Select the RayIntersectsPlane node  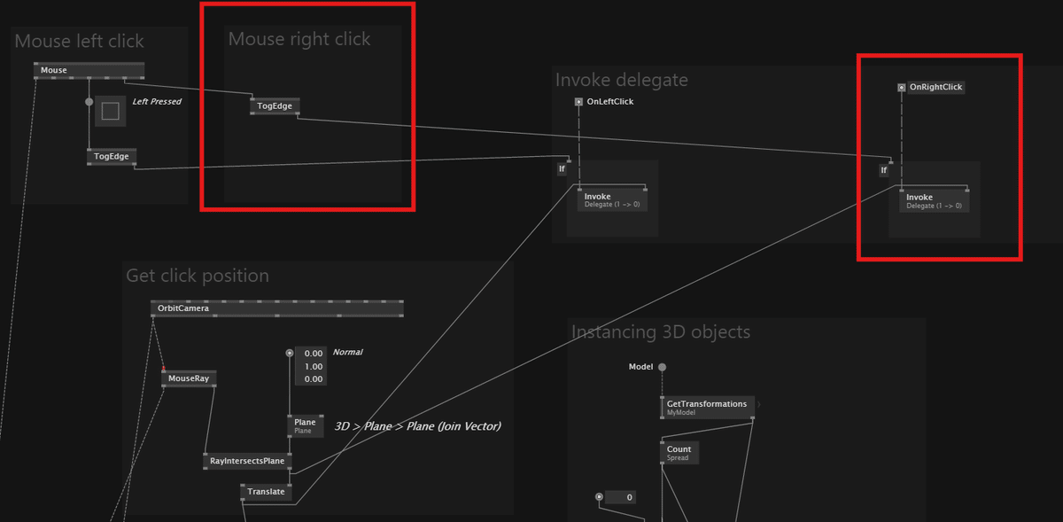(247, 461)
